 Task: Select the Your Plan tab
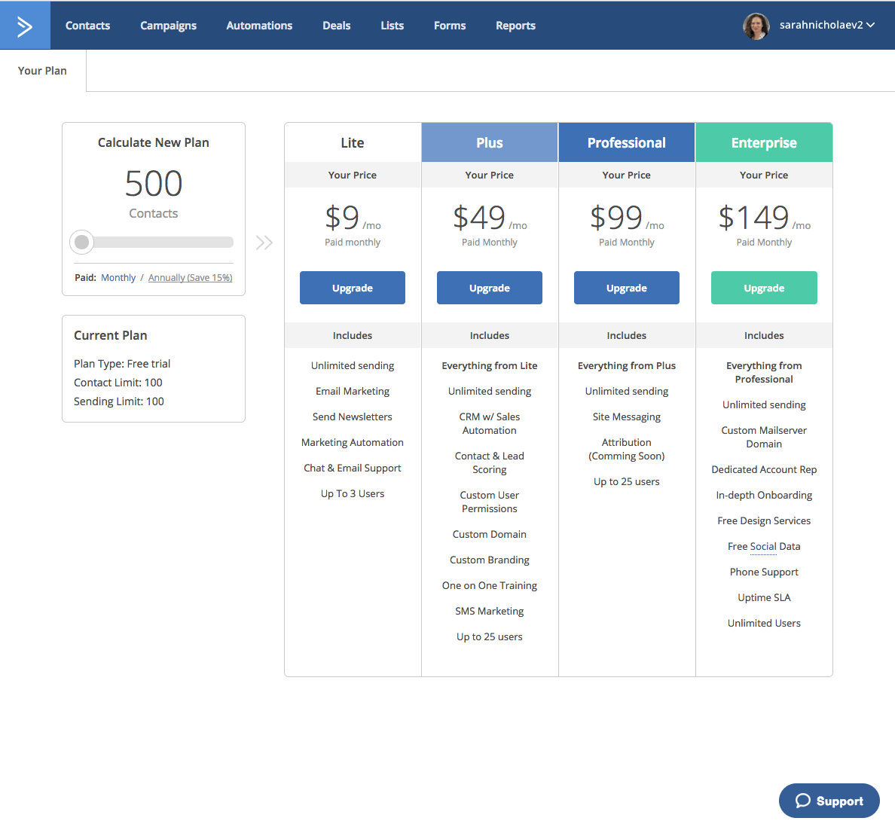point(42,71)
